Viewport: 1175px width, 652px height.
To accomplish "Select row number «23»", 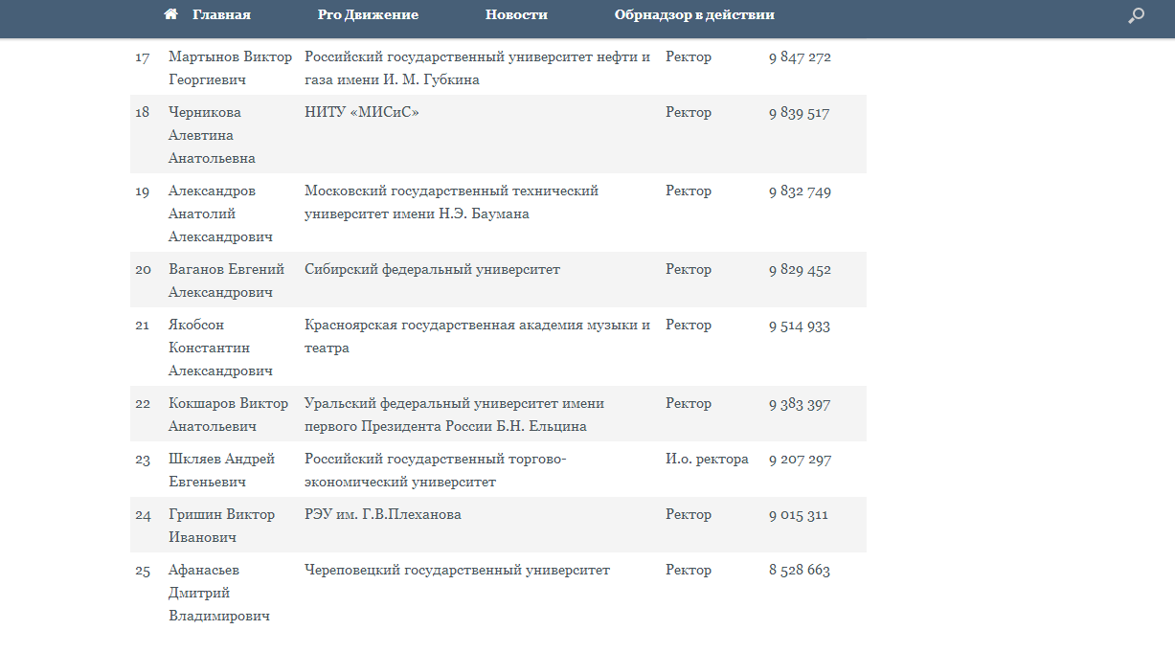I will click(x=143, y=460).
